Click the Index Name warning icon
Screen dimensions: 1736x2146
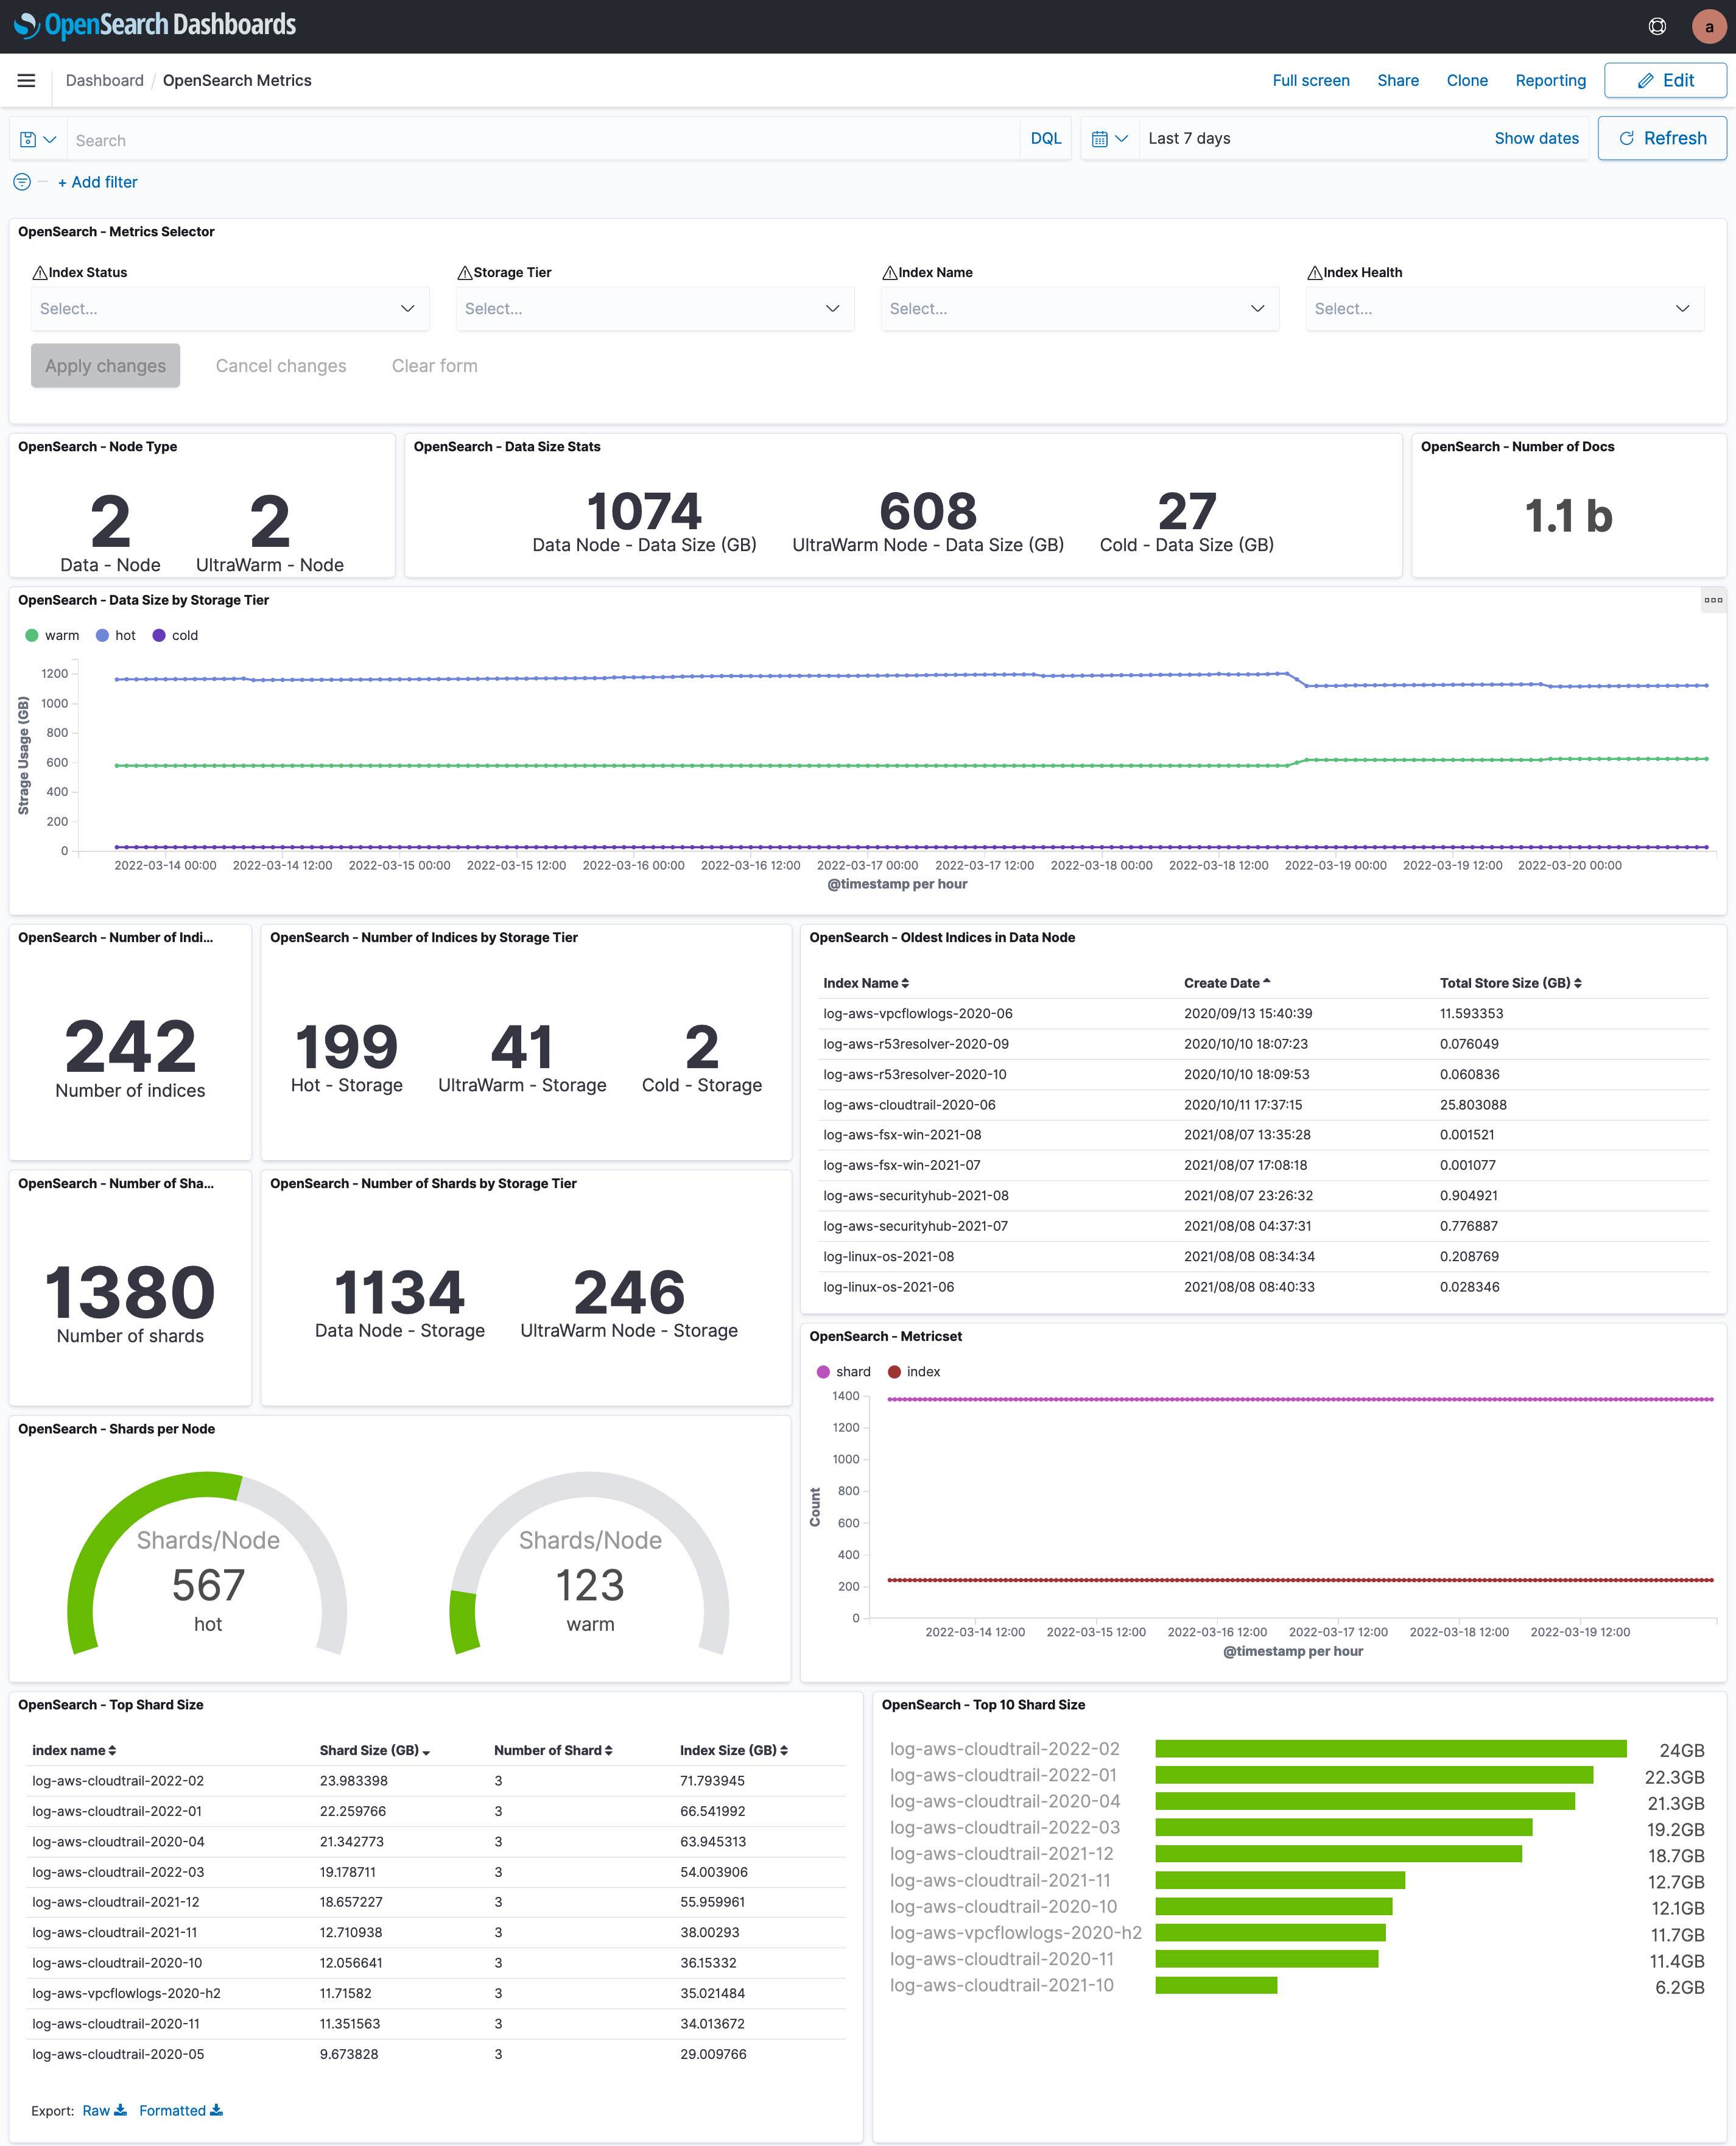click(890, 272)
